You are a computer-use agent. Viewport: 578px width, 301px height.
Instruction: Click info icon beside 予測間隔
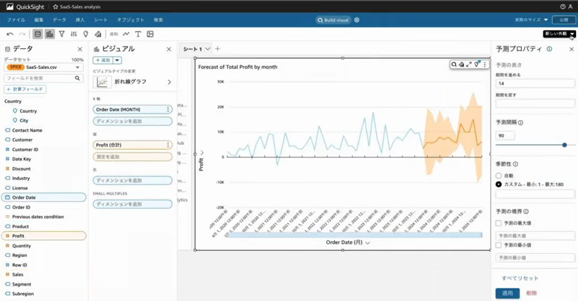click(521, 123)
